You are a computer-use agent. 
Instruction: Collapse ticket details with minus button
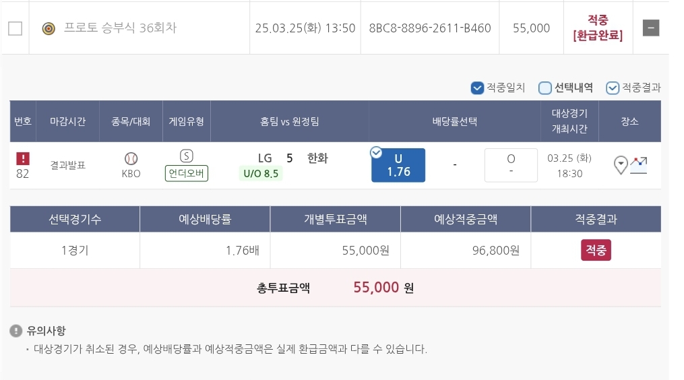pyautogui.click(x=651, y=28)
